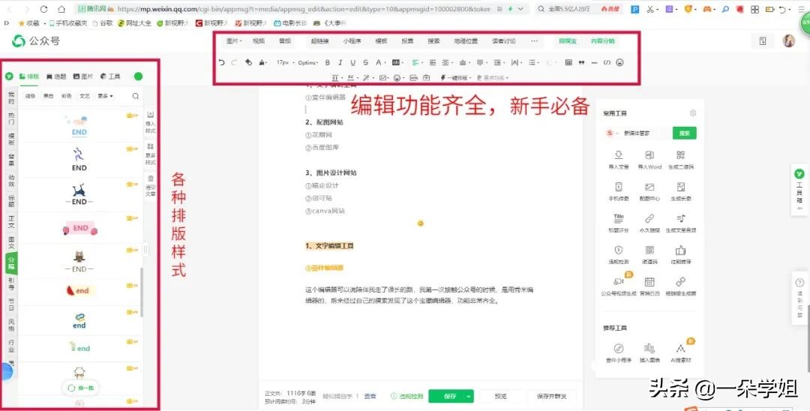This screenshot has height=411, width=810.
Task: Click the code block icon
Action: (607, 62)
